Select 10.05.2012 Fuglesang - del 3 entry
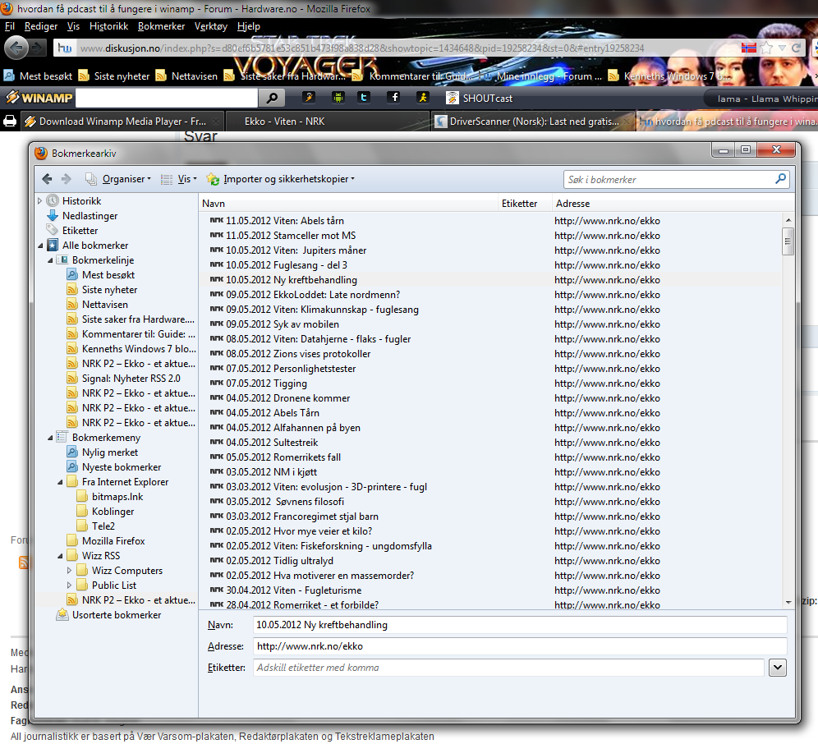 click(x=490, y=265)
